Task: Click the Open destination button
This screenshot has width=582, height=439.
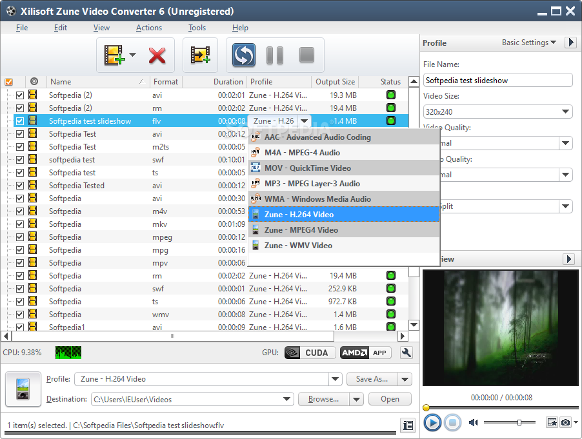Action: point(390,399)
